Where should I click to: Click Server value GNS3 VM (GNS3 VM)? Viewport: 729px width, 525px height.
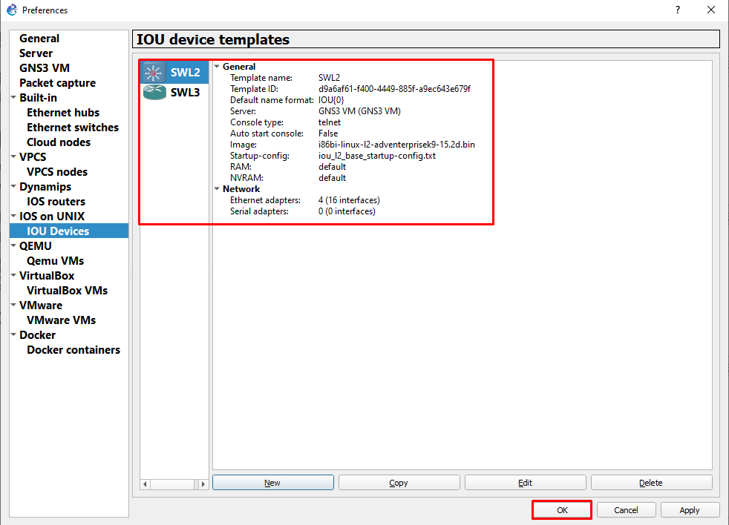tap(359, 111)
